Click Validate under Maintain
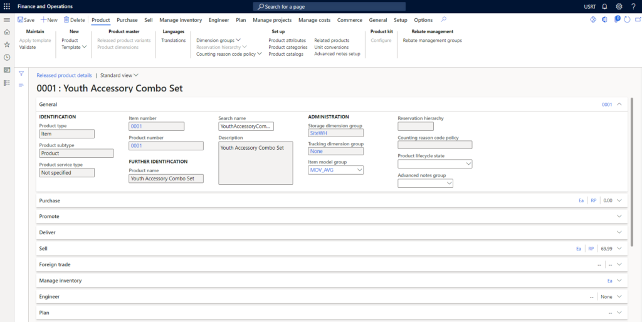This screenshot has width=642, height=322. 28,47
